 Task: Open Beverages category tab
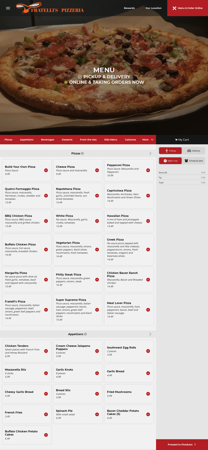48,139
